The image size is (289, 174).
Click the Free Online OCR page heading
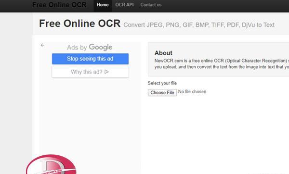pyautogui.click(x=79, y=24)
